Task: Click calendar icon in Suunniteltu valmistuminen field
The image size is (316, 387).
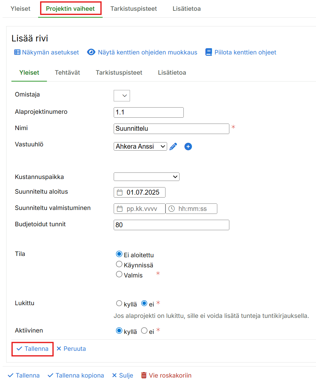Action: pos(120,209)
